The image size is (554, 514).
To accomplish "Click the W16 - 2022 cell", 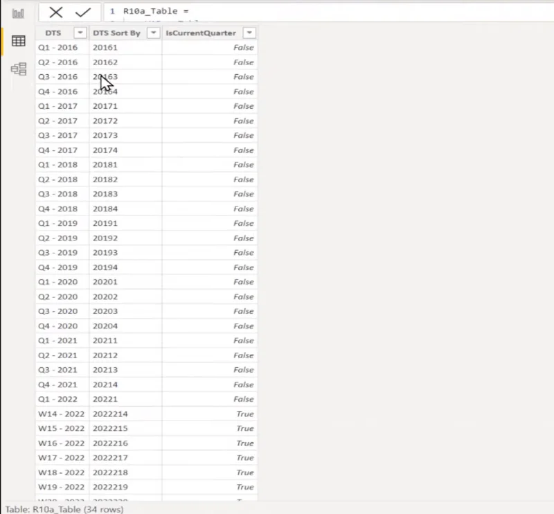I will [x=62, y=443].
